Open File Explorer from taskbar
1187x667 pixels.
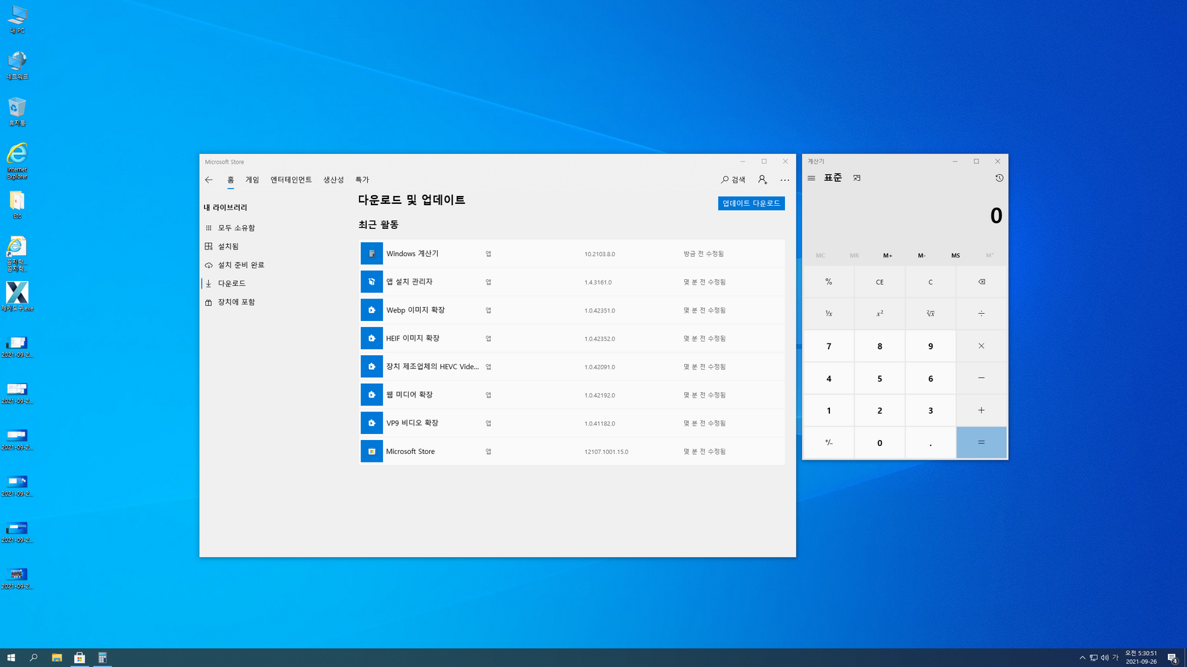pos(57,658)
